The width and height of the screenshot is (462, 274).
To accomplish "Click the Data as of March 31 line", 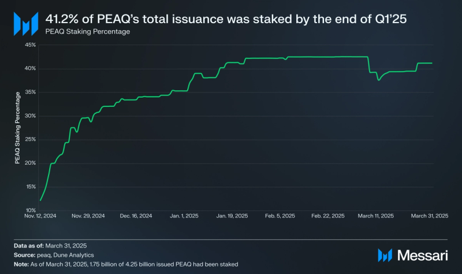I will coord(50,246).
